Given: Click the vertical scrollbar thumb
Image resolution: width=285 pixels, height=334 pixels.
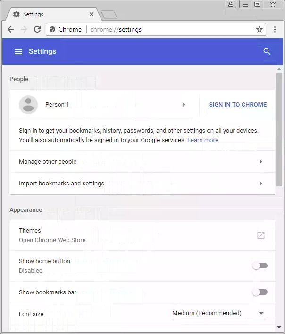Looking at the screenshot, I should (279, 130).
